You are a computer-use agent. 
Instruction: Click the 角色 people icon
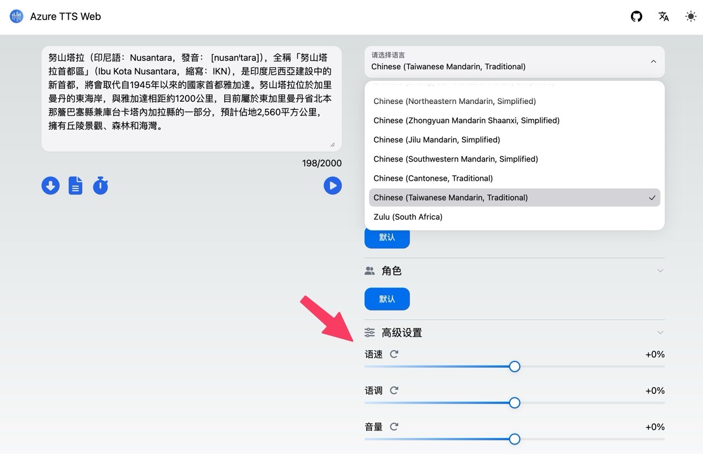[370, 271]
